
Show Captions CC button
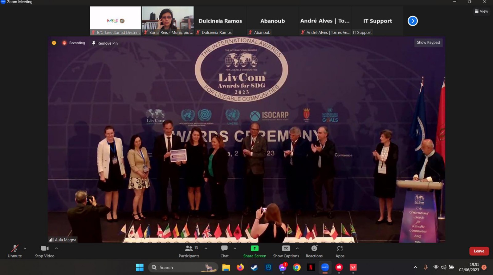(x=286, y=251)
